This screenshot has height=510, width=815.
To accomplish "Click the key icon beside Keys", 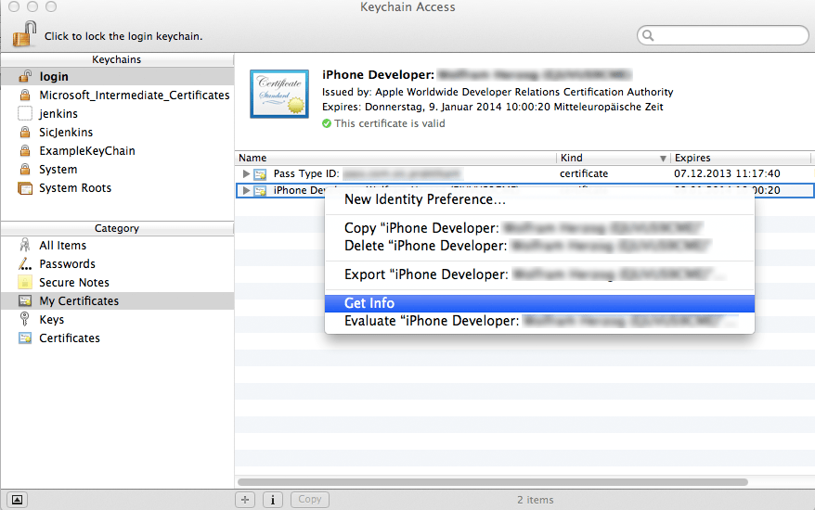I will [24, 319].
